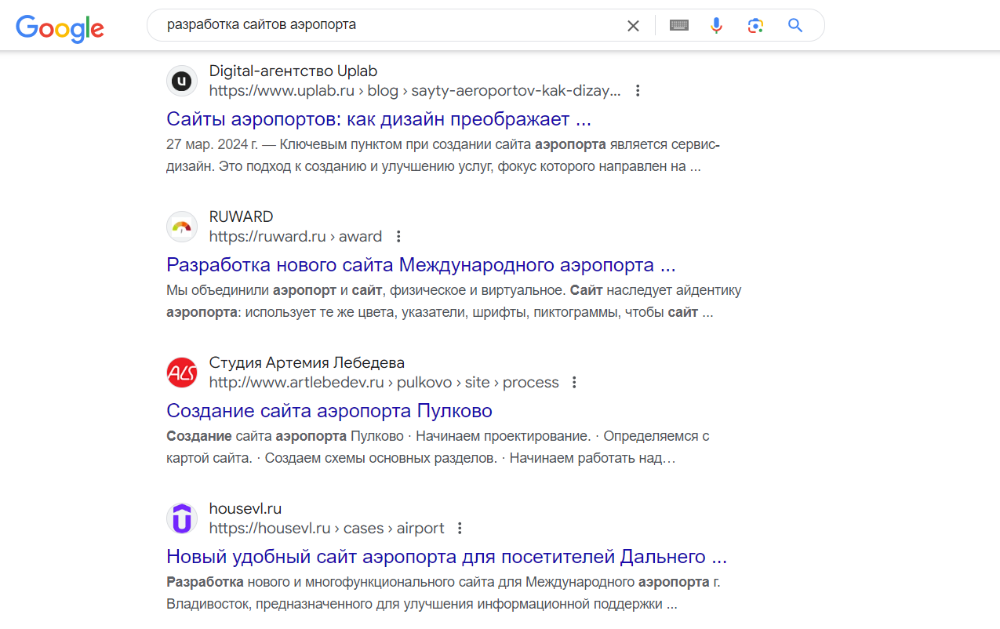The width and height of the screenshot is (1000, 629).
Task: Open Google Lens image search
Action: (x=755, y=26)
